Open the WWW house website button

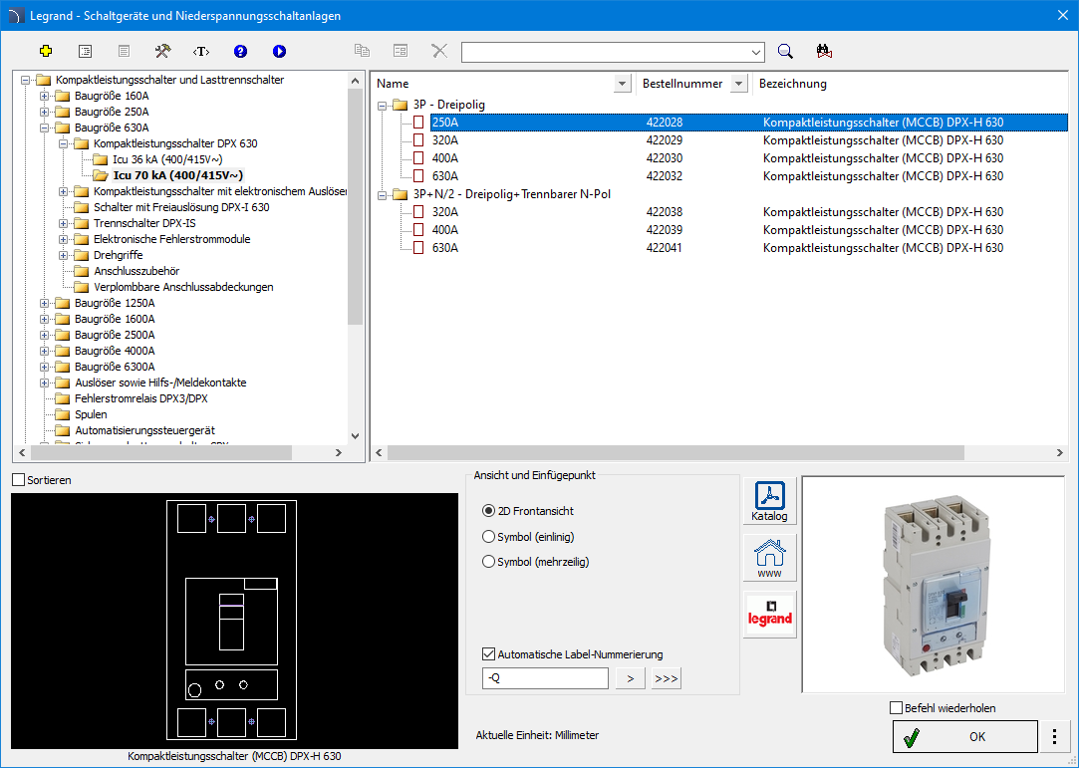click(769, 558)
